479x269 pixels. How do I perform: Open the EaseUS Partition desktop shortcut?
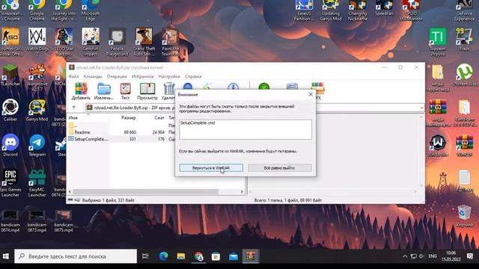coord(304,10)
